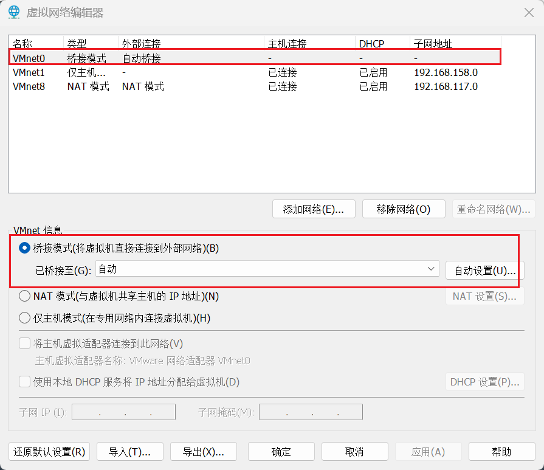Viewport: 544px width, 470px height.
Task: Click 移除网络(O) button
Action: tap(404, 209)
